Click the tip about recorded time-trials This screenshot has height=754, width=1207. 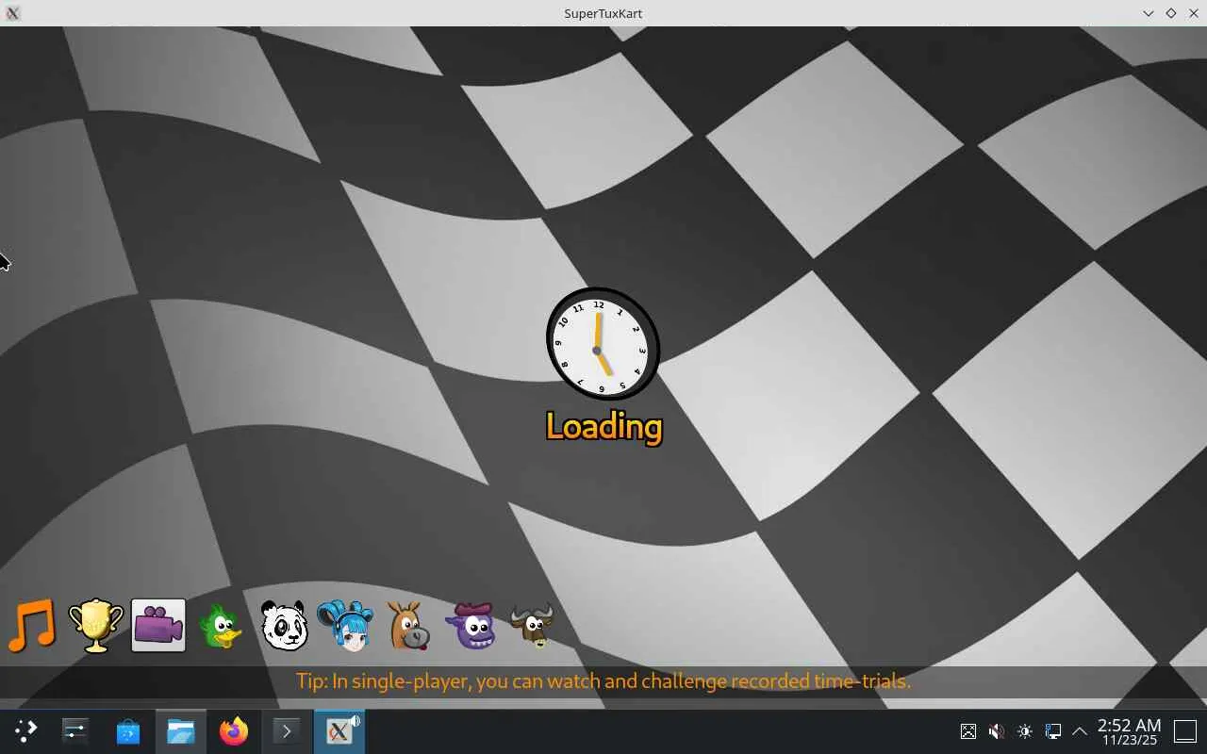[603, 680]
